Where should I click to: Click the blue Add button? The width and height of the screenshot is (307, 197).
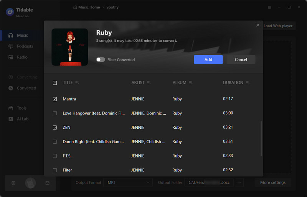point(208,59)
